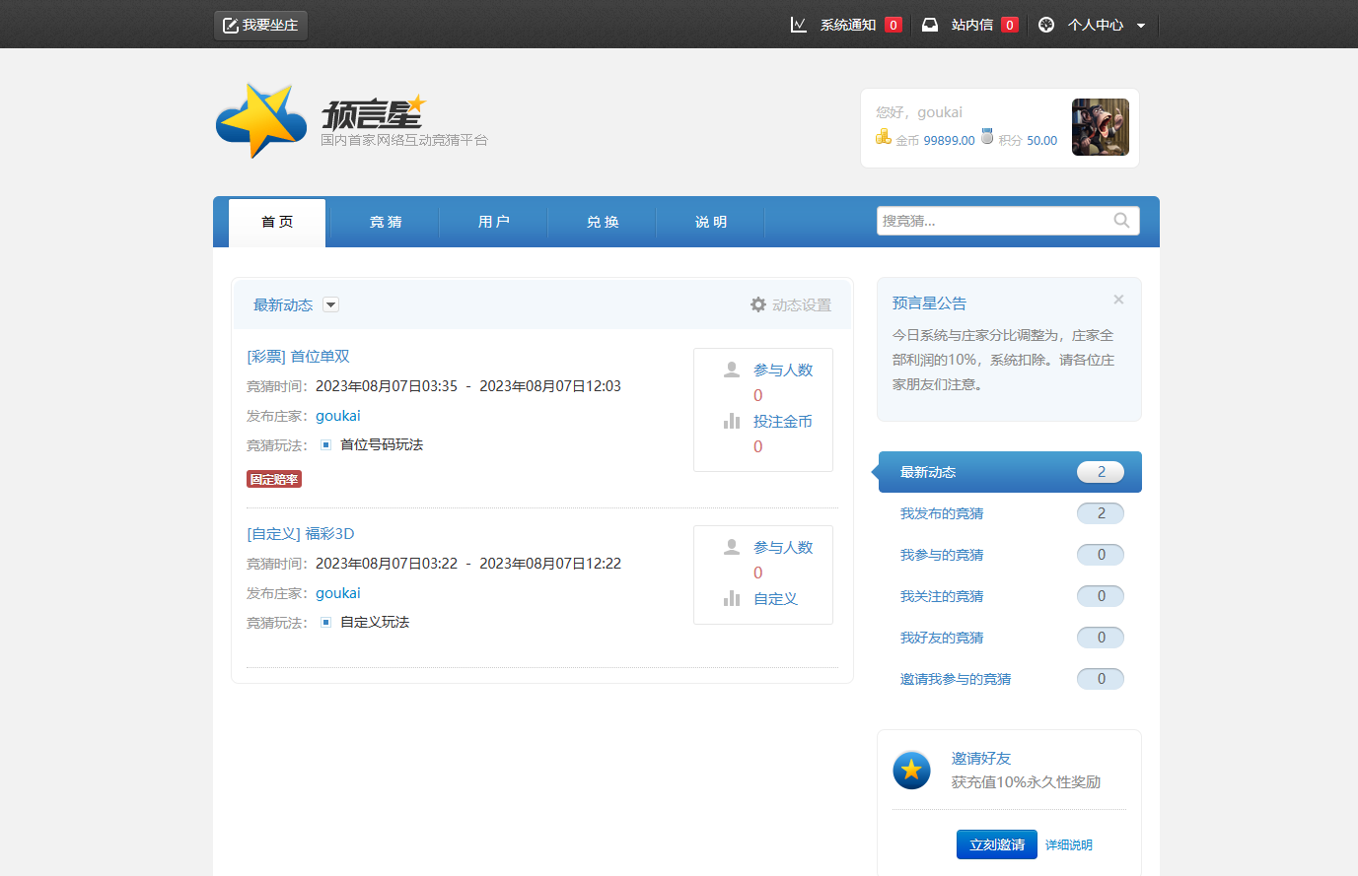The height and width of the screenshot is (876, 1358).
Task: Click the 动态设置 gear icon
Action: coord(758,304)
